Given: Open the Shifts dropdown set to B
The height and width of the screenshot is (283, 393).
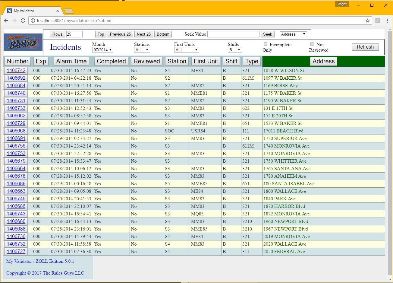Looking at the screenshot, I should pyautogui.click(x=235, y=50).
